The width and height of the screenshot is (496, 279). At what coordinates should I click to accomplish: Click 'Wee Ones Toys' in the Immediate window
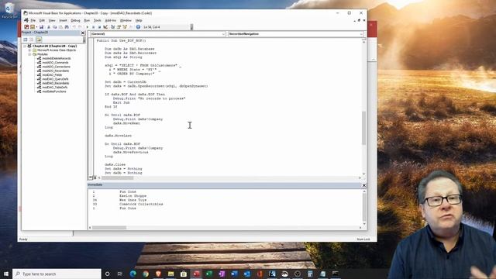point(133,200)
